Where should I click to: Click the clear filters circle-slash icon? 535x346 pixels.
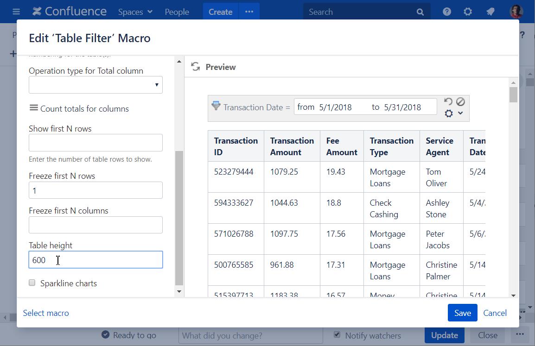click(460, 101)
